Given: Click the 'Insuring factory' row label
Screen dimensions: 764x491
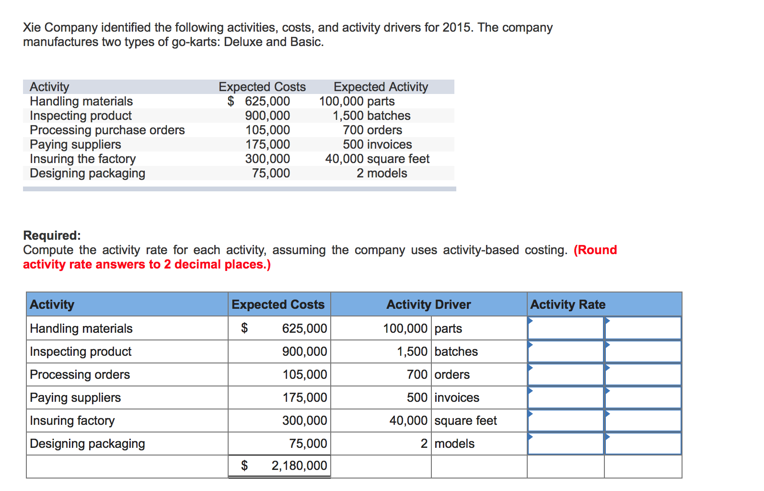Looking at the screenshot, I should [x=127, y=421].
